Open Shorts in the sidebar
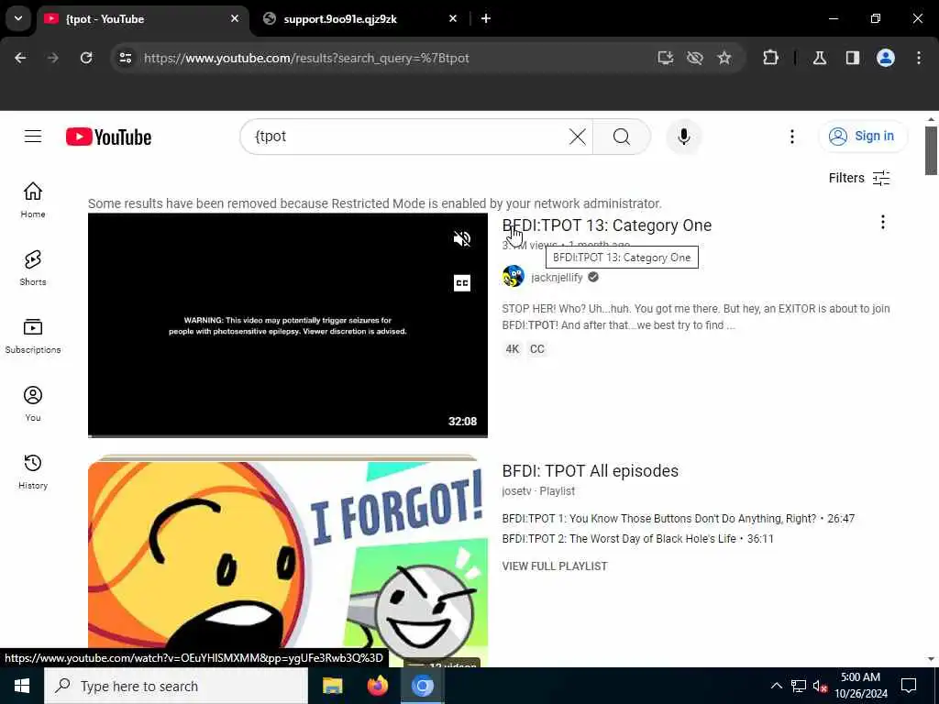Viewport: 939px width, 704px height. 33,269
